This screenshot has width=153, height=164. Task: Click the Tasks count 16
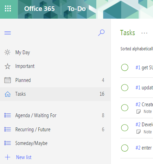click(102, 94)
